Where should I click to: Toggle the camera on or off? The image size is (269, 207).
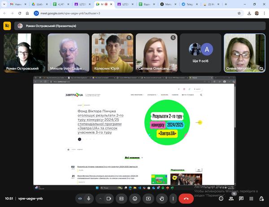tap(109, 198)
